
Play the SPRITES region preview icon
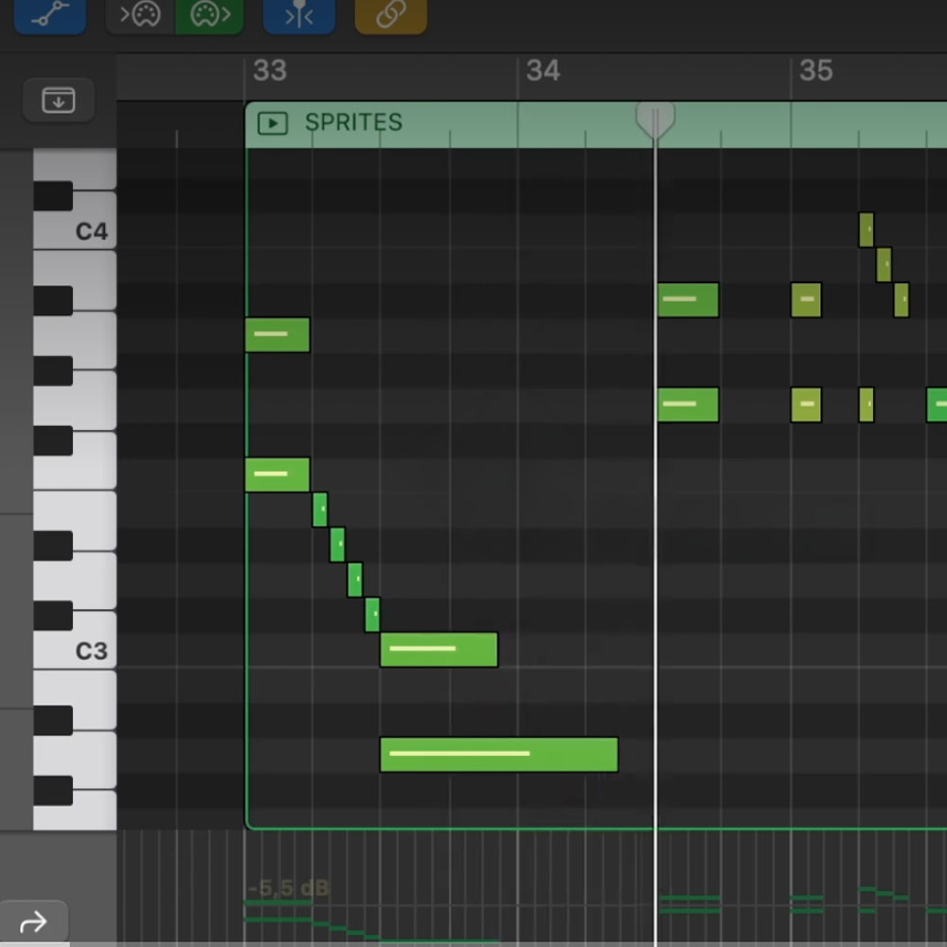click(273, 123)
